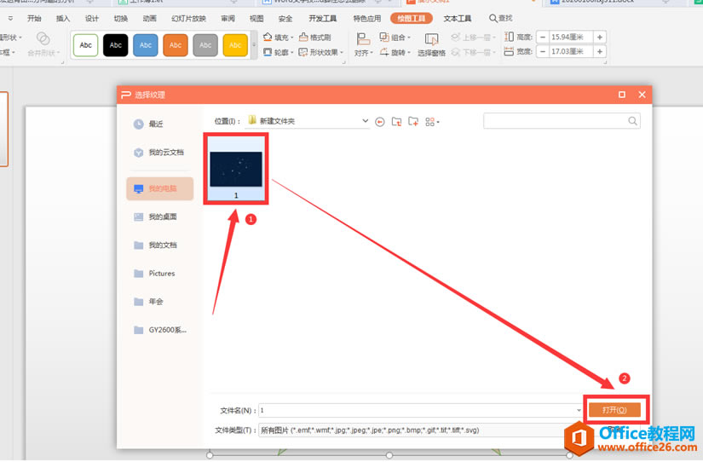
Task: Expand the 文件名 filename dropdown arrow
Action: pyautogui.click(x=578, y=410)
